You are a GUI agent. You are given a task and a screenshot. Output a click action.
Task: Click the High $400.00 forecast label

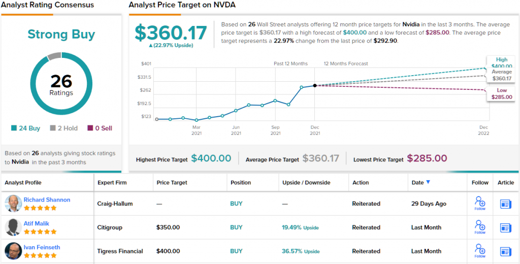click(501, 62)
